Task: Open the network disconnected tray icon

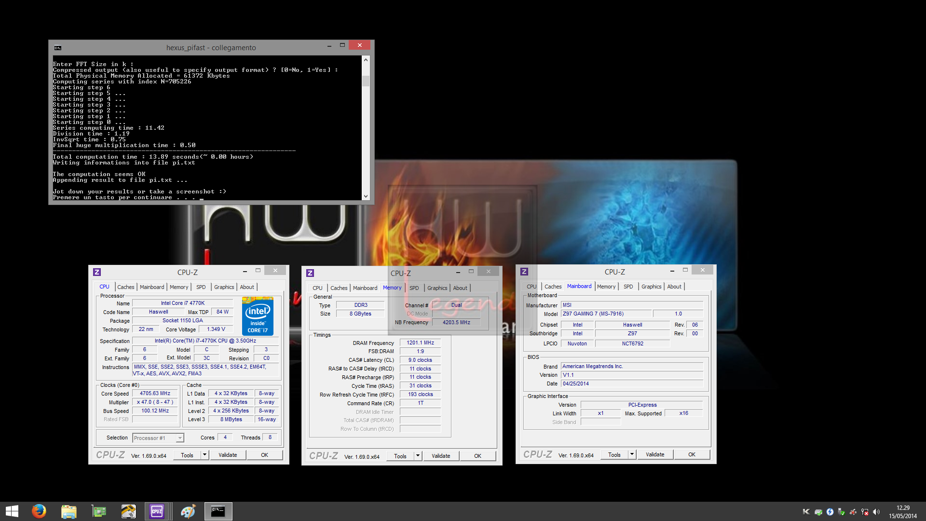Action: [865, 512]
